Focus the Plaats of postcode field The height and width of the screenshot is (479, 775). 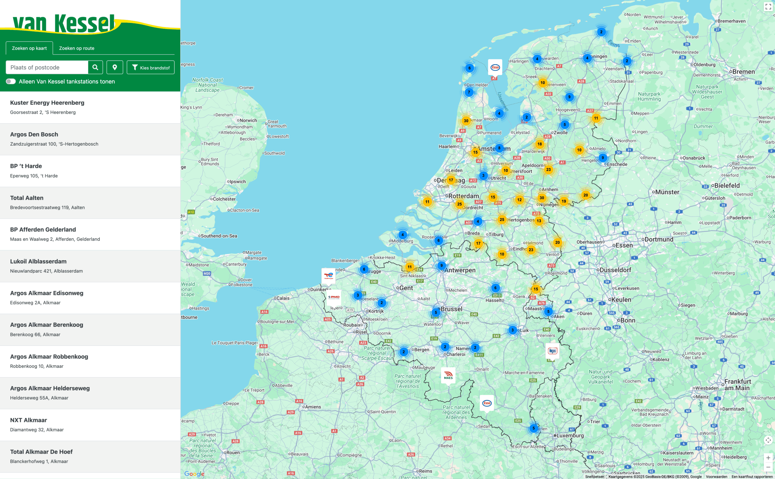click(x=47, y=67)
